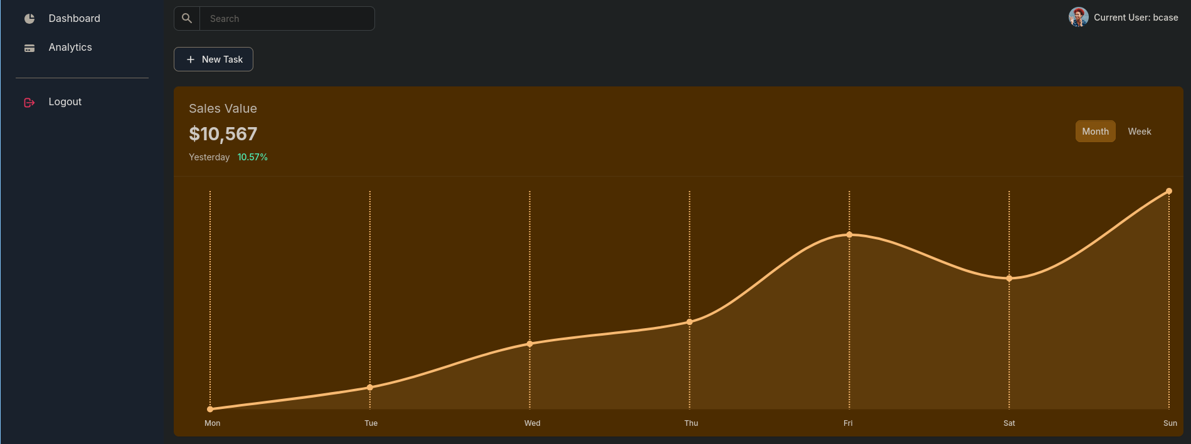Click the red Logout icon
This screenshot has height=444, width=1191.
pyautogui.click(x=29, y=102)
